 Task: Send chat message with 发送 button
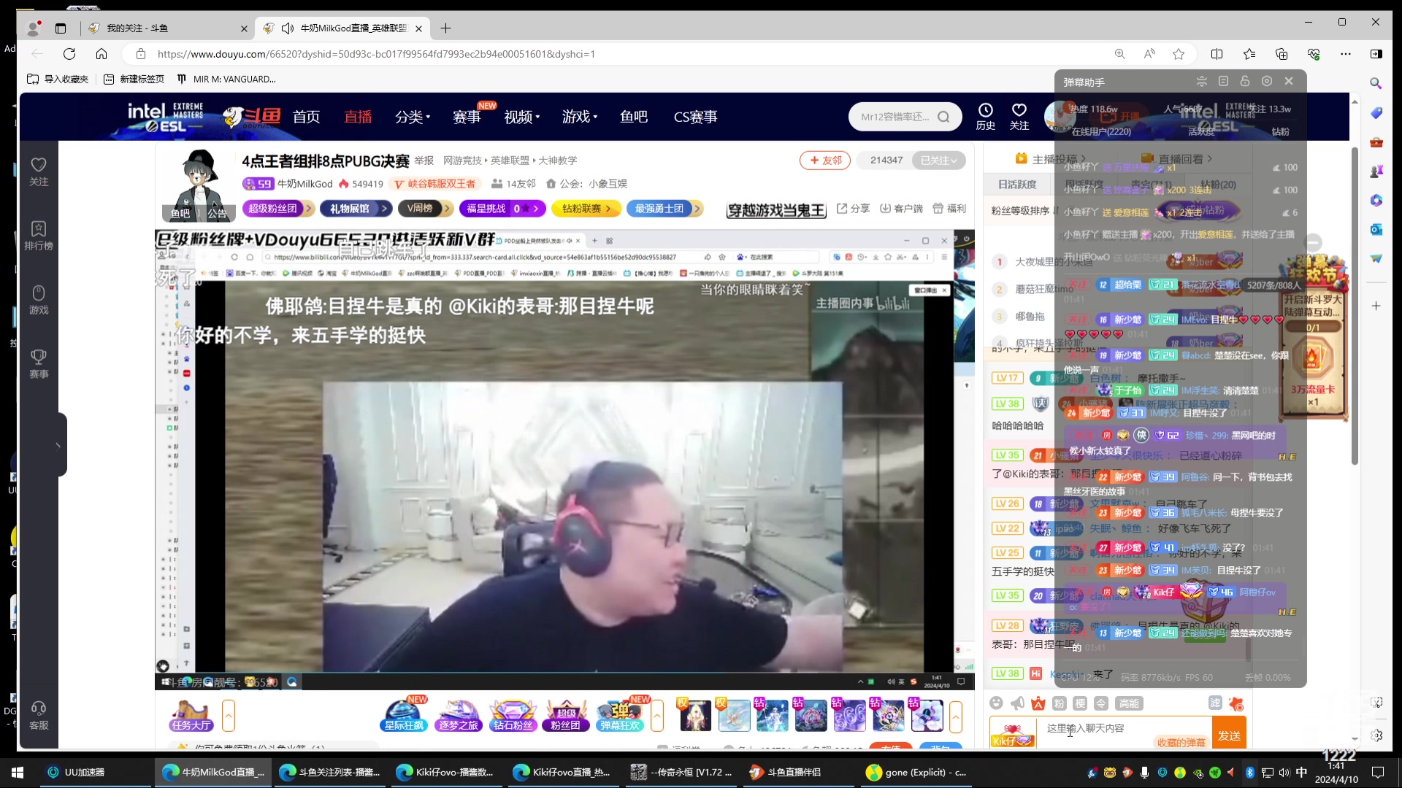coord(1229,735)
